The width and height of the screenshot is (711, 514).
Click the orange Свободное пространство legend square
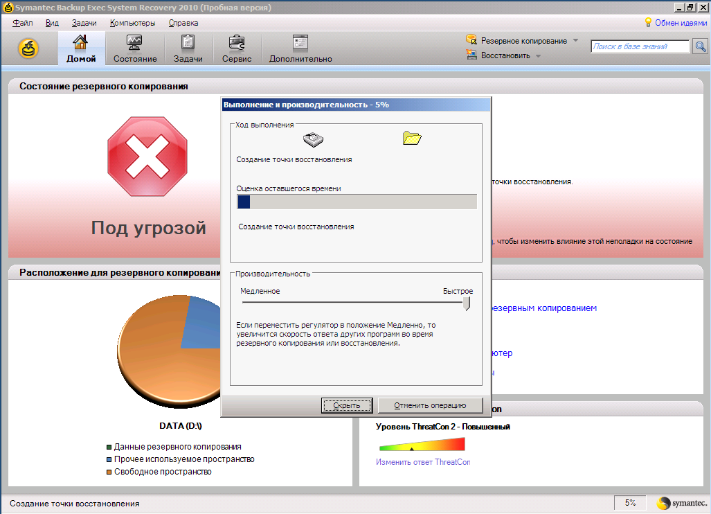point(109,472)
